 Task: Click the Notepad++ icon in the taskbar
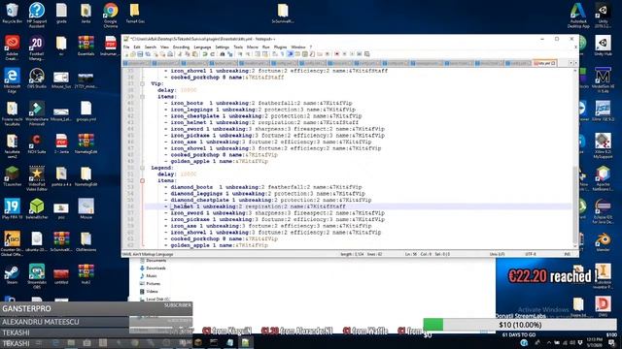click(246, 342)
